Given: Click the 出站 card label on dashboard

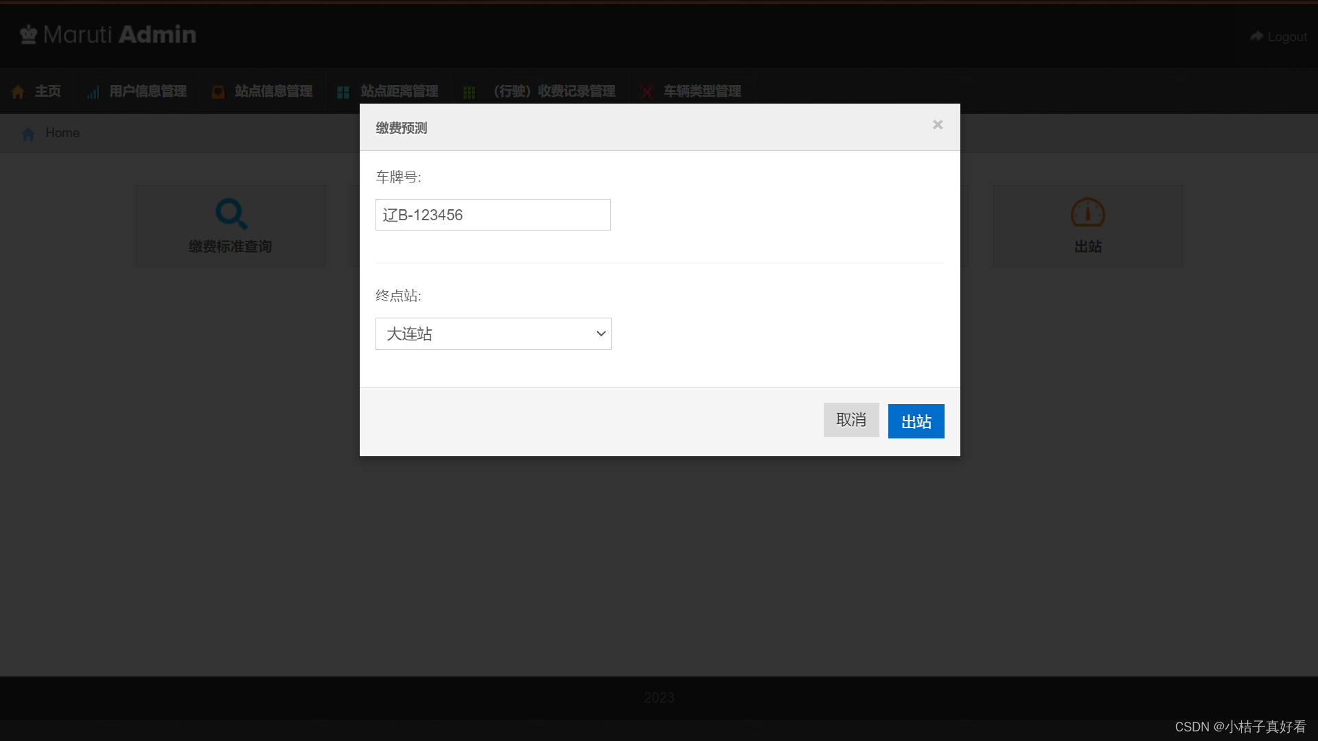Looking at the screenshot, I should pos(1088,246).
